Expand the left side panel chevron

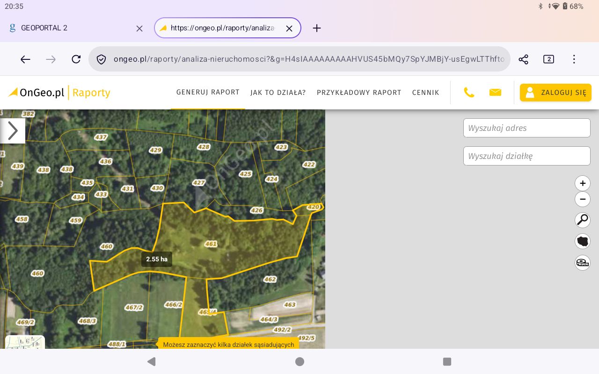(x=13, y=131)
